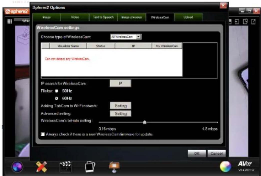Click the Advanced setting Setting button
The width and height of the screenshot is (261, 176).
tap(121, 114)
